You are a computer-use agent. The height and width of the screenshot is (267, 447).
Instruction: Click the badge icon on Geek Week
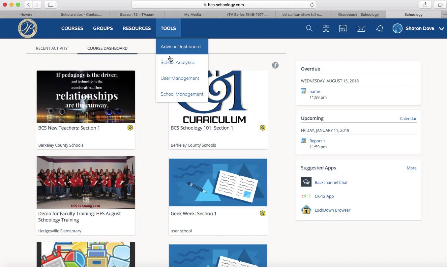pyautogui.click(x=263, y=213)
